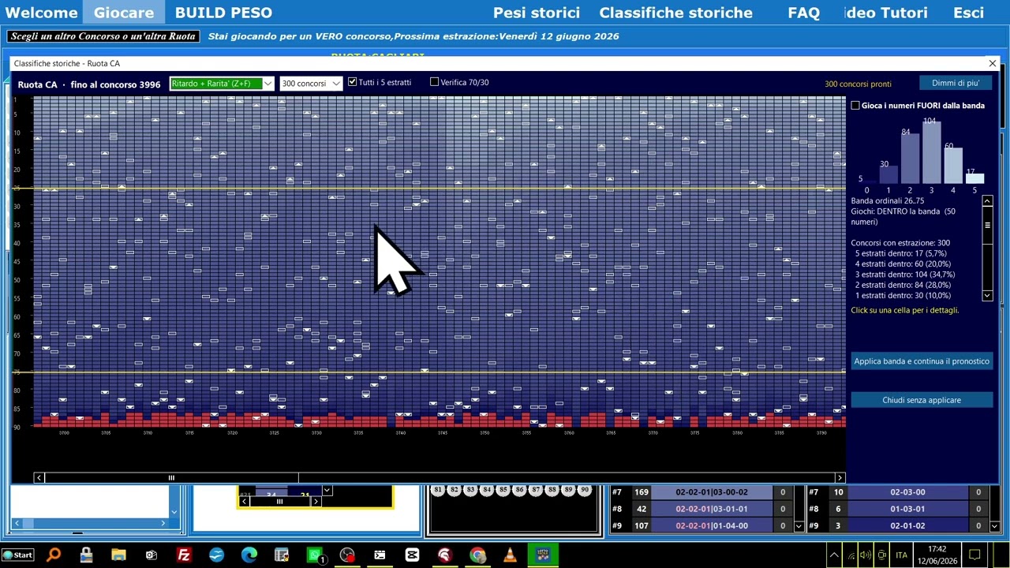Open the FAQ menu item

click(803, 13)
